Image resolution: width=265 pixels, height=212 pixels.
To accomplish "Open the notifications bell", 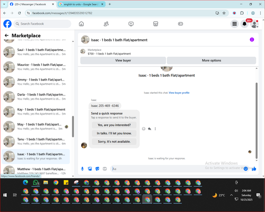I will coord(244,24).
